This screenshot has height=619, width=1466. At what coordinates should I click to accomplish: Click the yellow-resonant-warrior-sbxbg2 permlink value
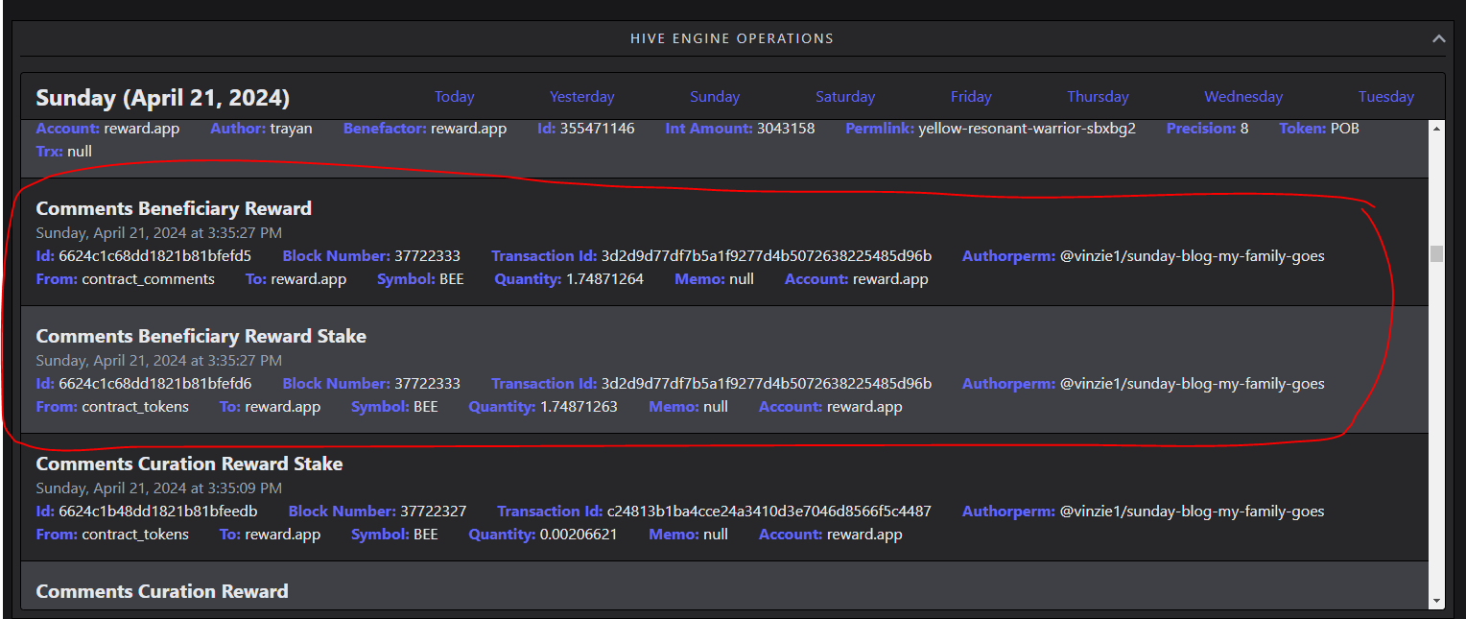(x=1027, y=129)
